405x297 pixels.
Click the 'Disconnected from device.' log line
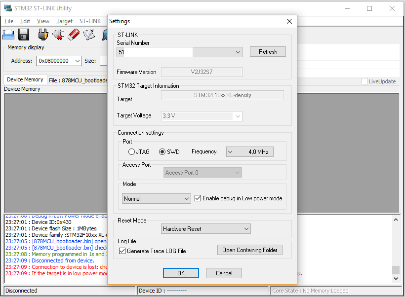tap(50, 260)
